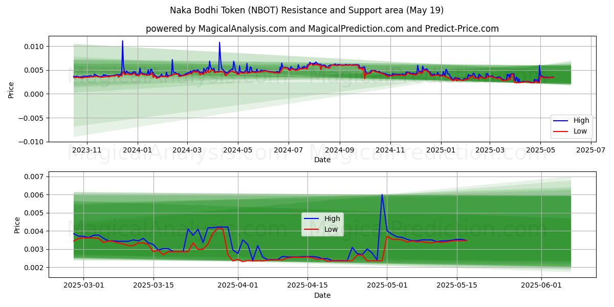
Task: Click the '2024-05' tick label
Action: pyautogui.click(x=238, y=150)
